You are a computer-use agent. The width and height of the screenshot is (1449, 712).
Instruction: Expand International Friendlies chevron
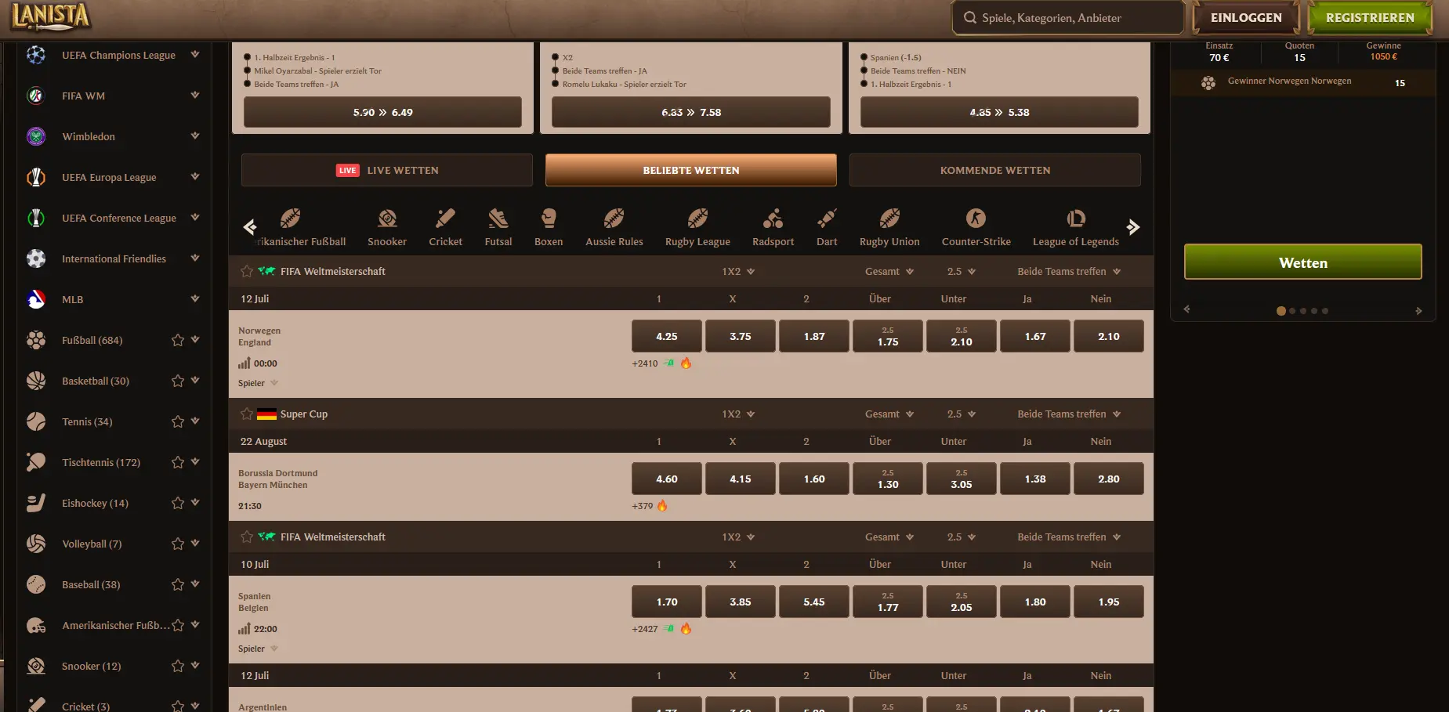tap(195, 258)
